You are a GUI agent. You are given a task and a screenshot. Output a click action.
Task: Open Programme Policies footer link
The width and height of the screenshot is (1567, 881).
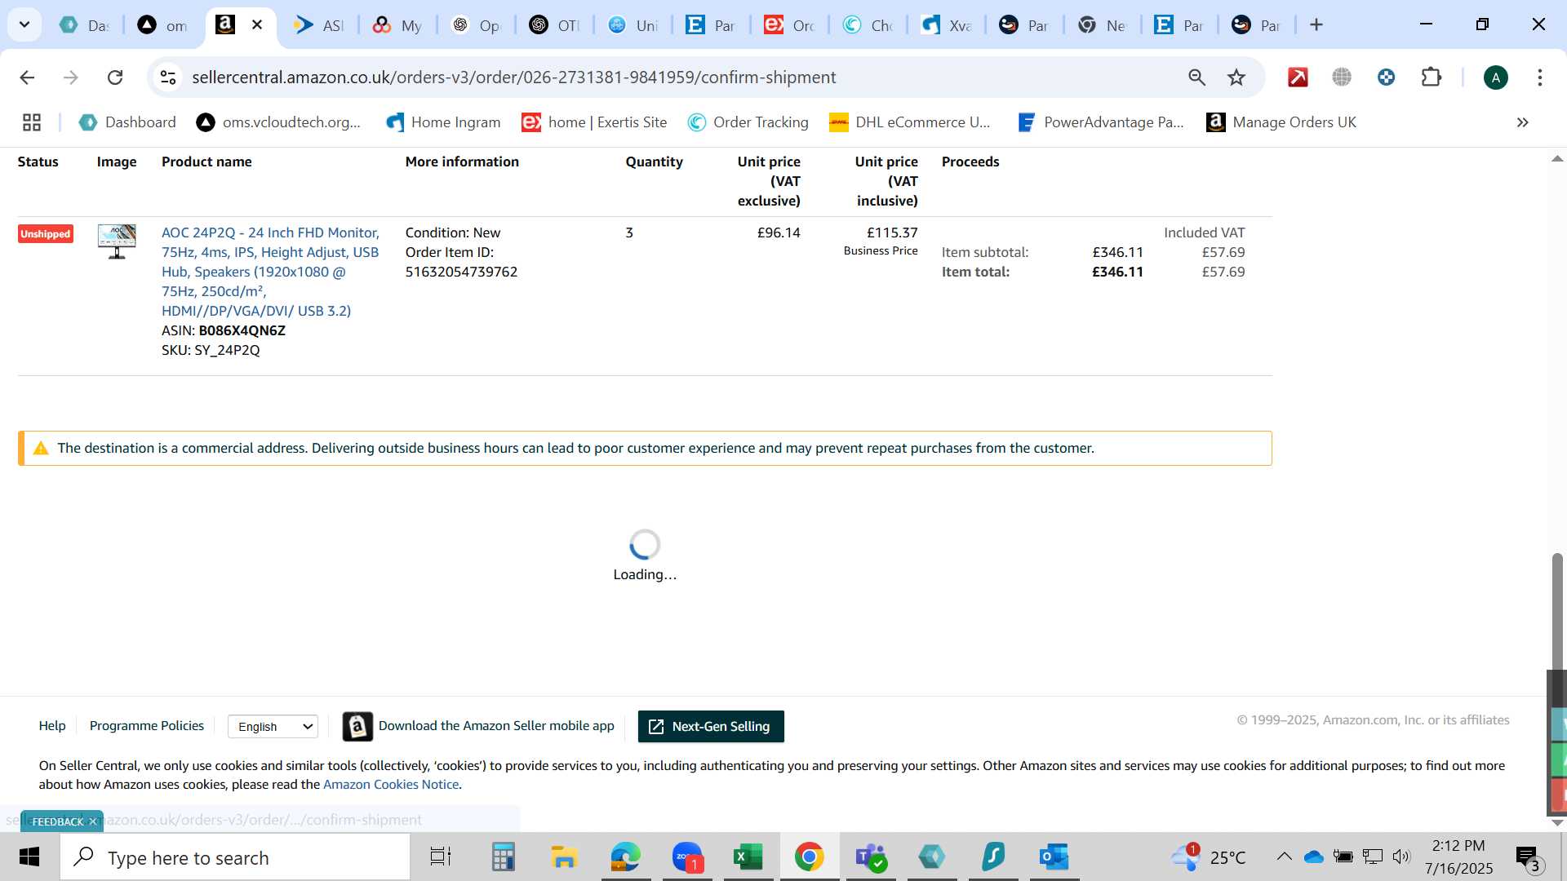pos(147,726)
